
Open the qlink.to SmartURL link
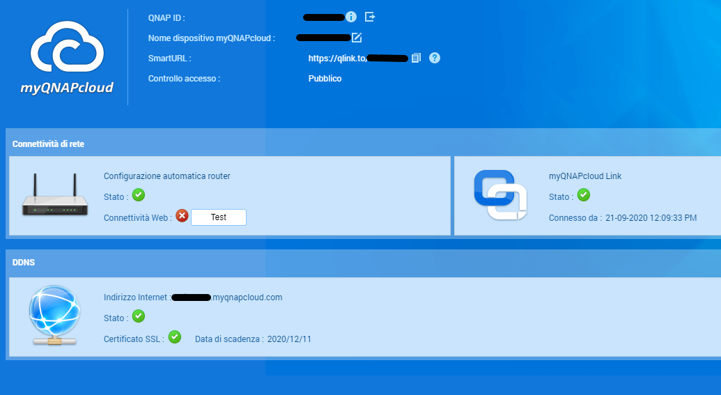[357, 59]
